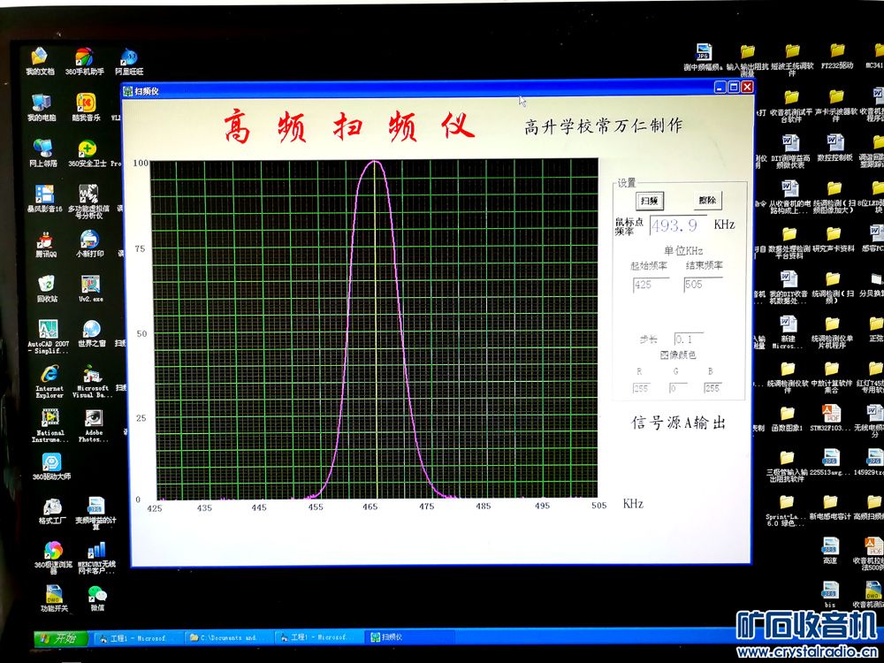Select the 多功能虚拟信号分析仪 icon

point(88,202)
